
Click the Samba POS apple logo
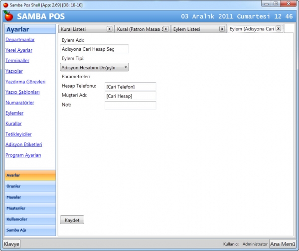pos(8,16)
